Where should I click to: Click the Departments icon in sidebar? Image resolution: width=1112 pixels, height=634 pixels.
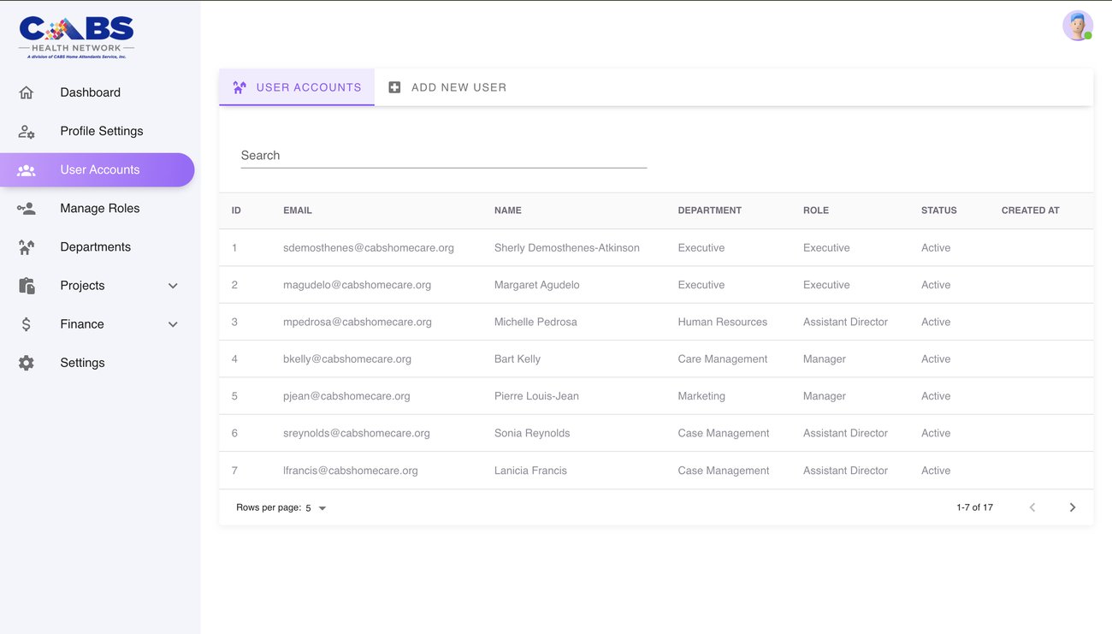27,246
